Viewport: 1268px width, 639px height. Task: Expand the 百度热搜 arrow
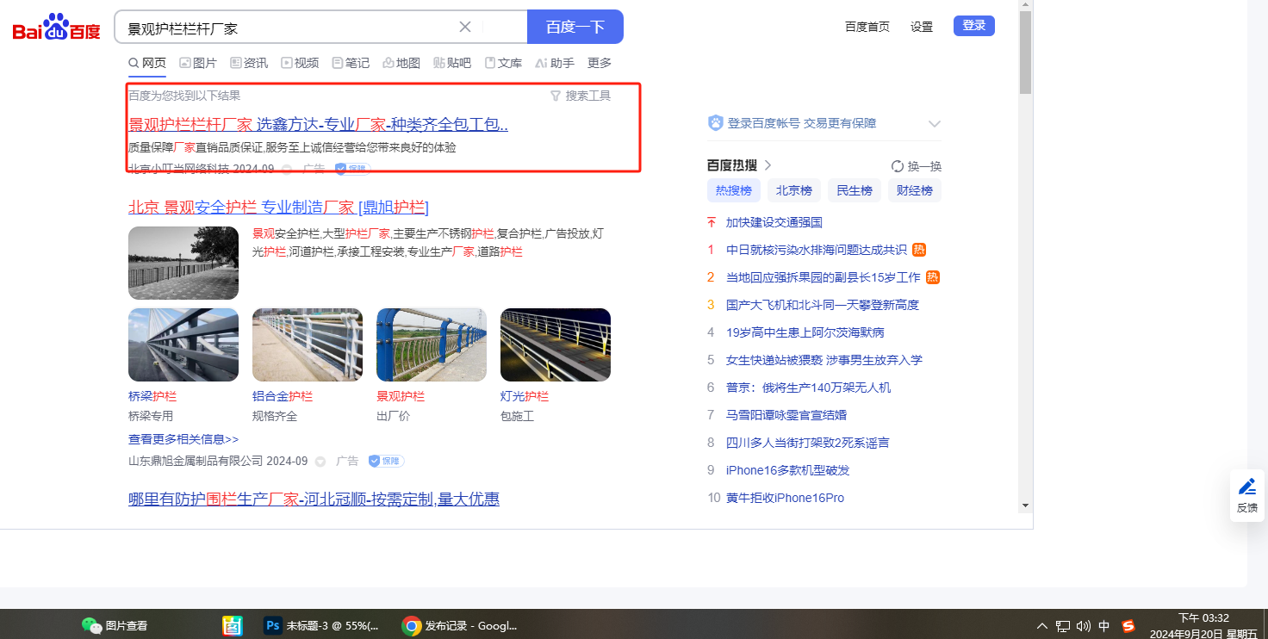tap(768, 165)
